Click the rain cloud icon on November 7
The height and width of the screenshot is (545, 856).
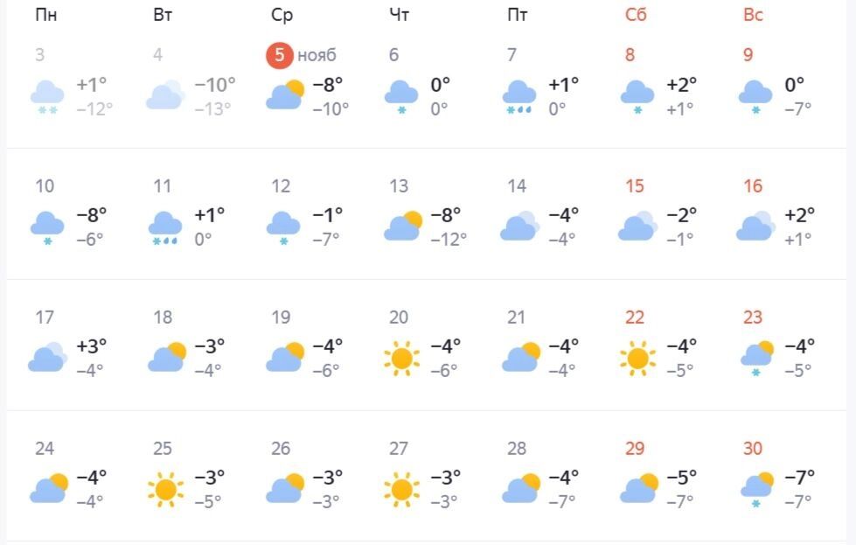pos(519,92)
